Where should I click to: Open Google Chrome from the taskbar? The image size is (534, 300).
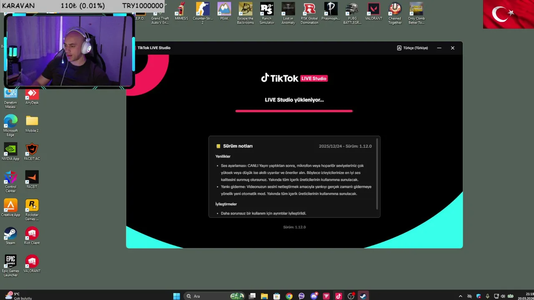pos(289,296)
